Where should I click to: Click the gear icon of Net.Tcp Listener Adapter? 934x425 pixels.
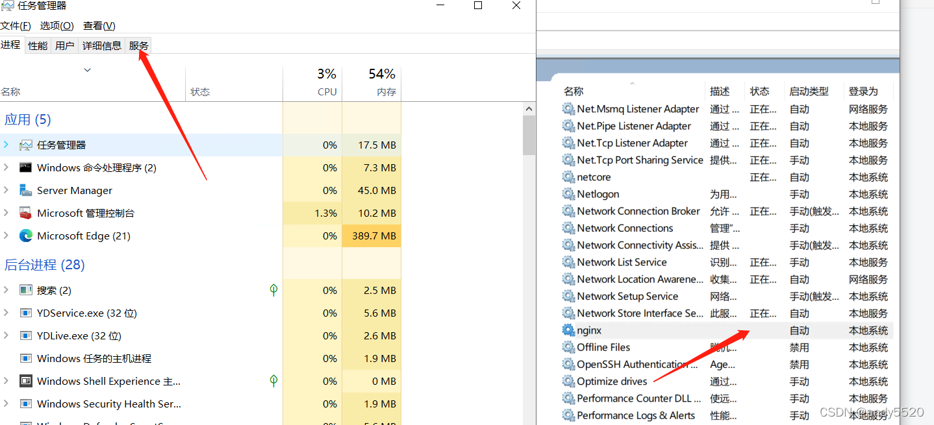point(568,143)
